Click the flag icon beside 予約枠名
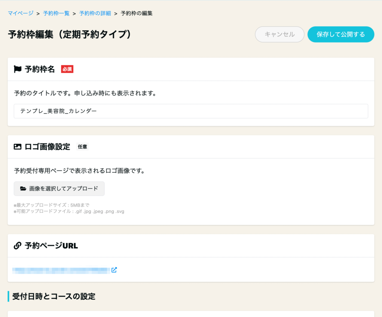This screenshot has height=317, width=382. pyautogui.click(x=18, y=69)
